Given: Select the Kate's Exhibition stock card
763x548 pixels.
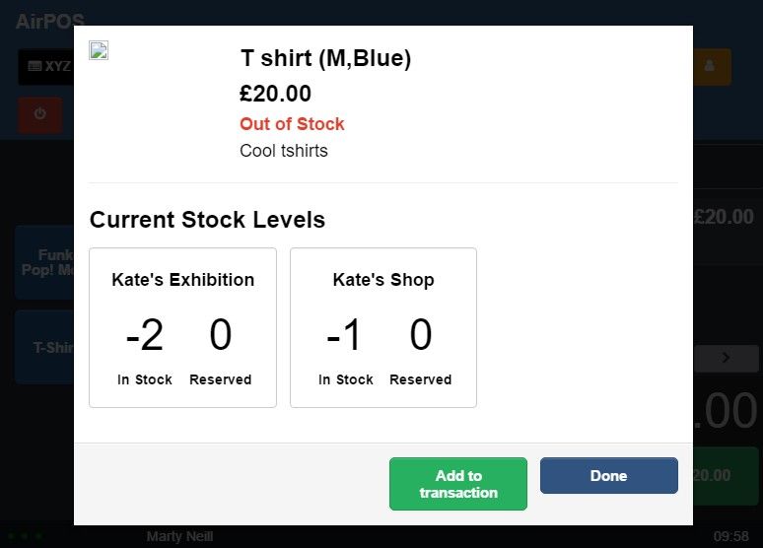Looking at the screenshot, I should (x=183, y=327).
